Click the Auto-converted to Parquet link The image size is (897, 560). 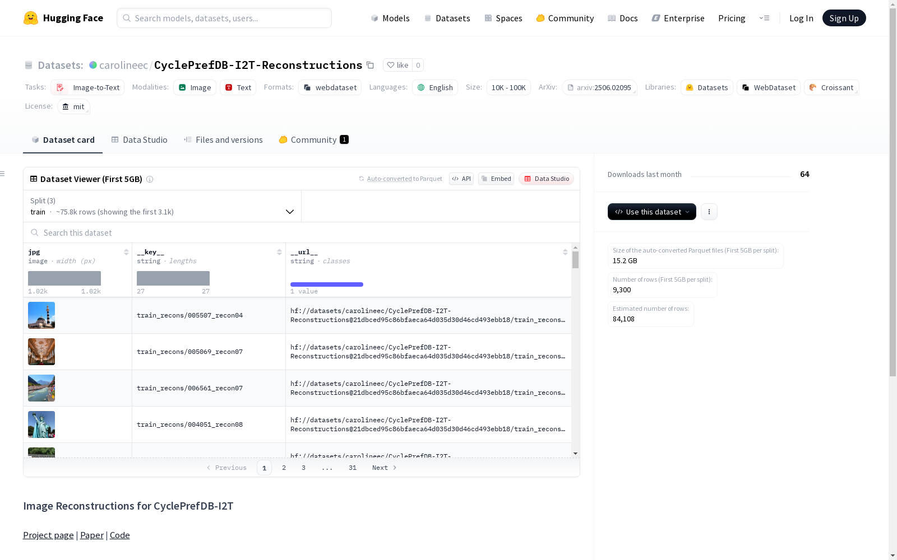(x=400, y=179)
